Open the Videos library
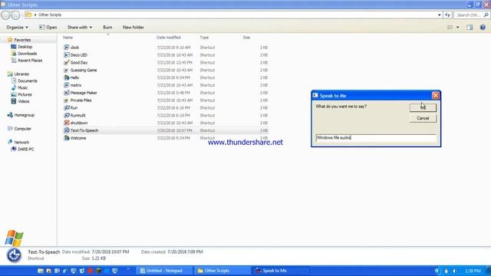 click(24, 101)
